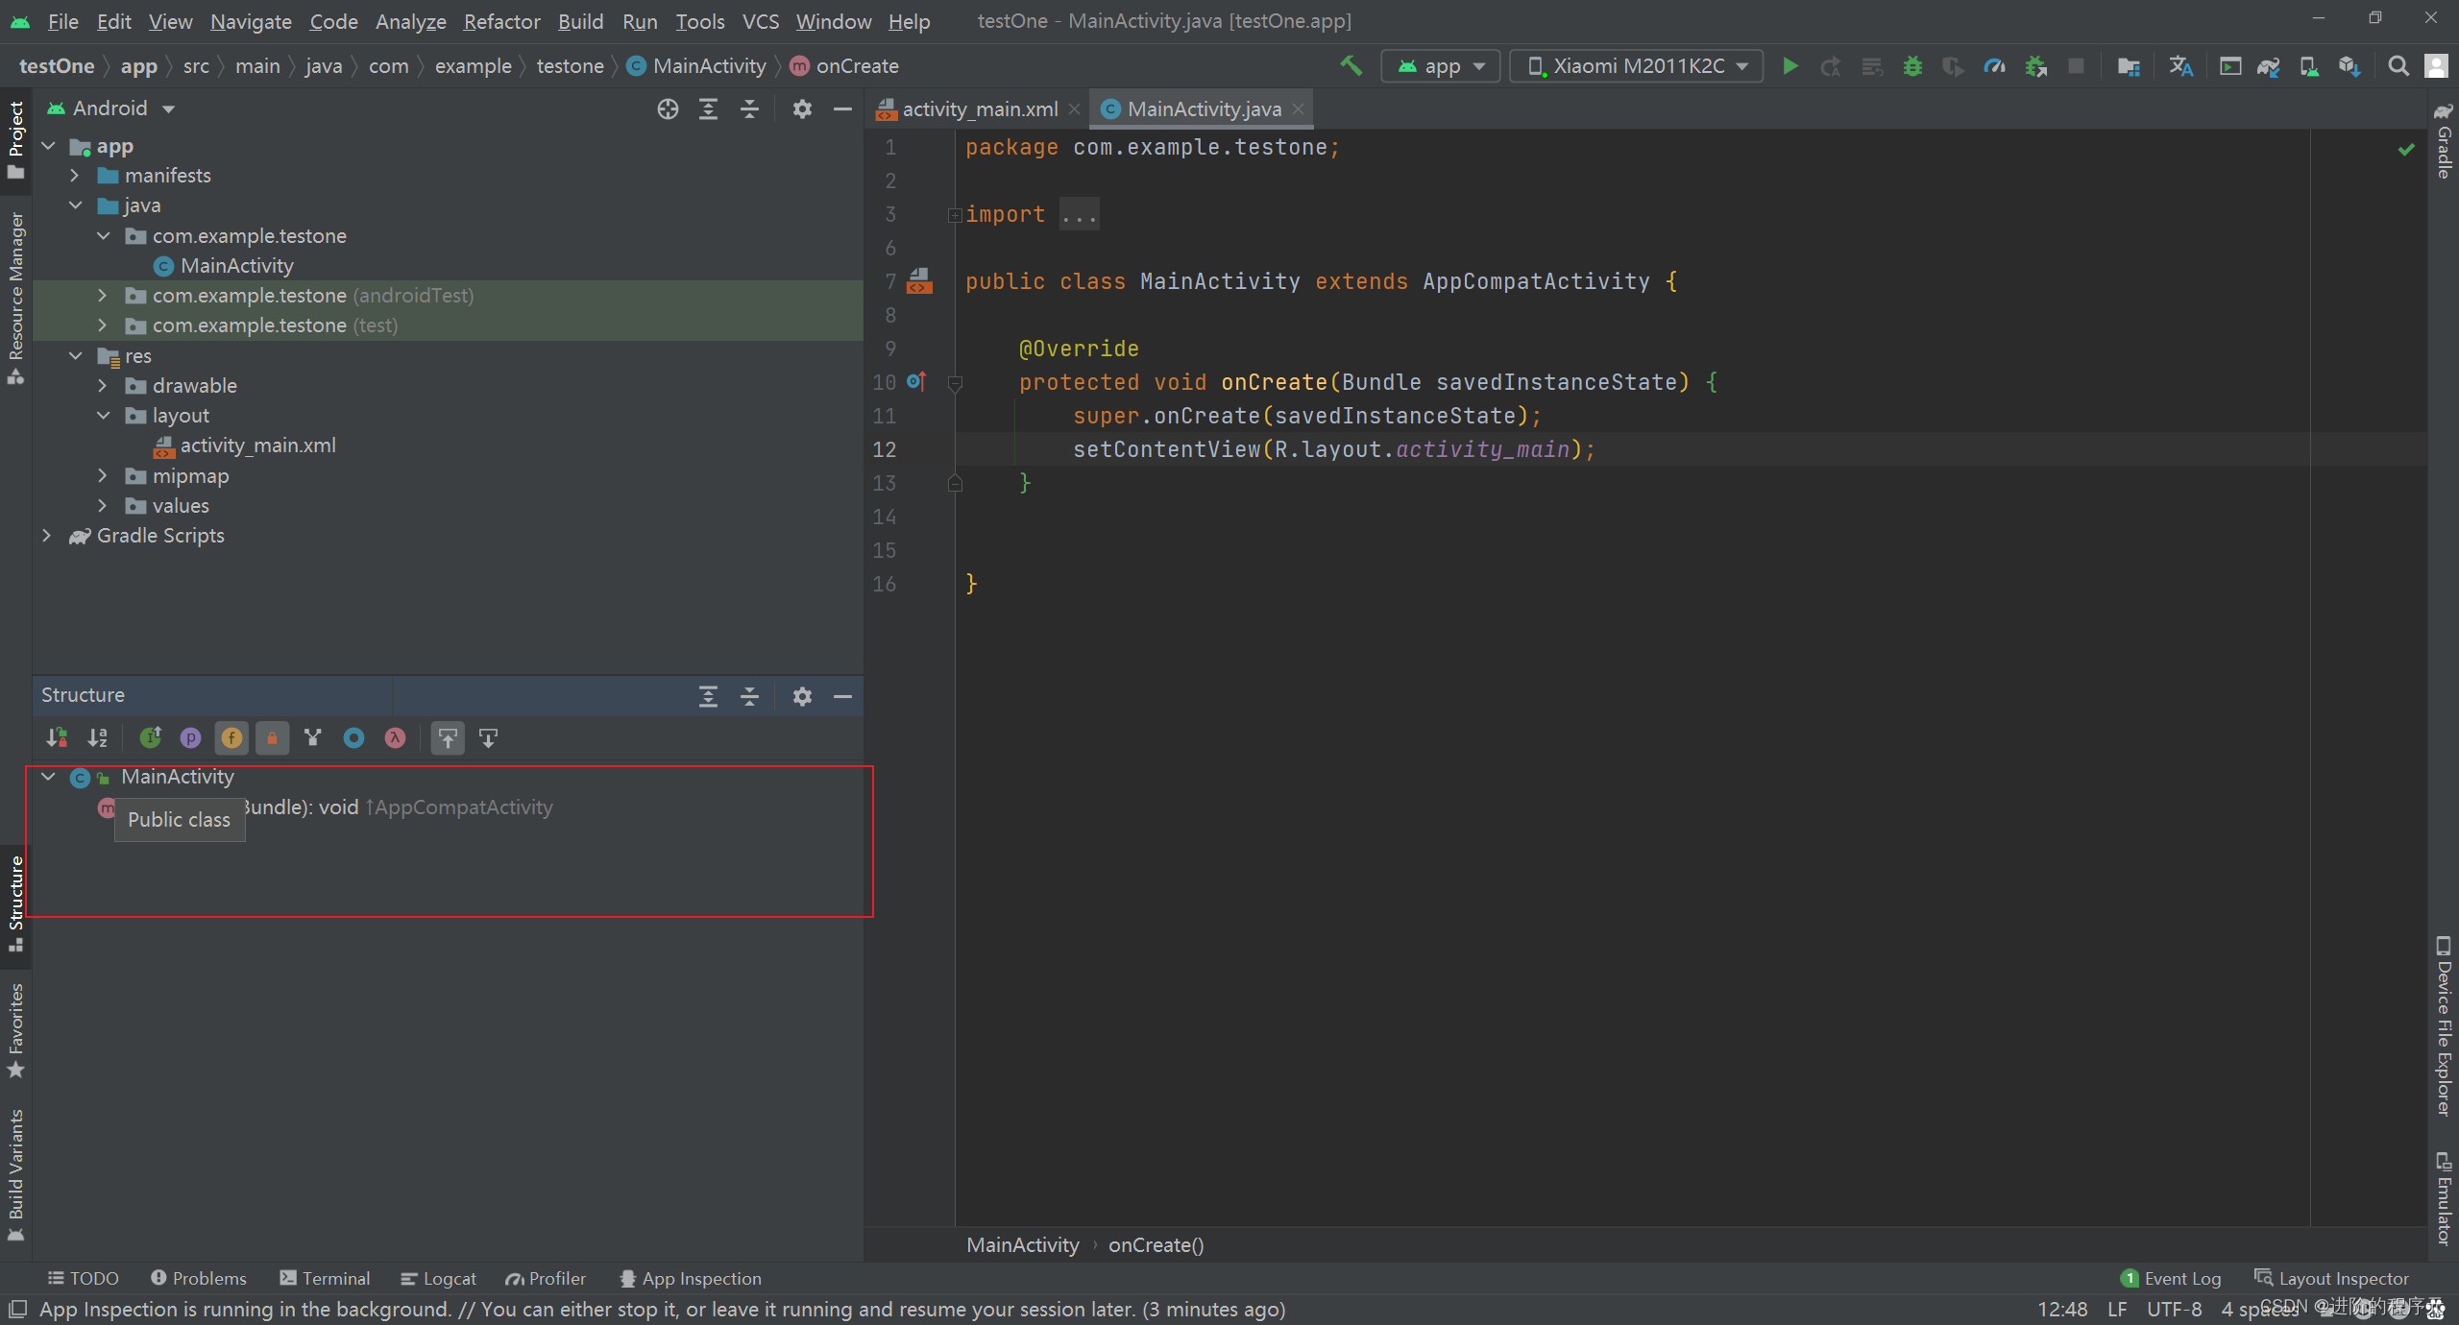
Task: Open SDK Manager cube icon
Action: click(x=2349, y=66)
